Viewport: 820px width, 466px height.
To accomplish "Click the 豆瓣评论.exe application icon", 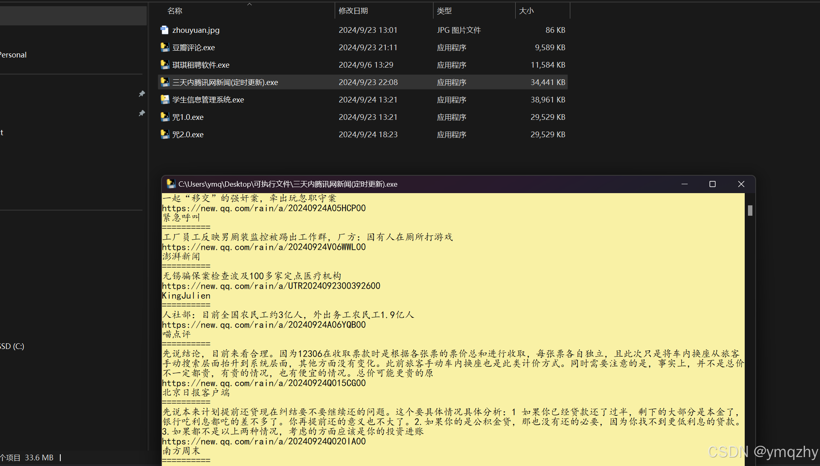I will (164, 47).
